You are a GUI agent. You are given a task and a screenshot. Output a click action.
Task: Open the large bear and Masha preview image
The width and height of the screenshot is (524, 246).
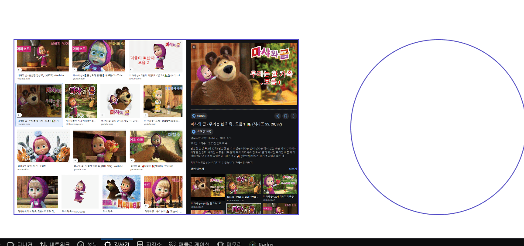pos(243,74)
